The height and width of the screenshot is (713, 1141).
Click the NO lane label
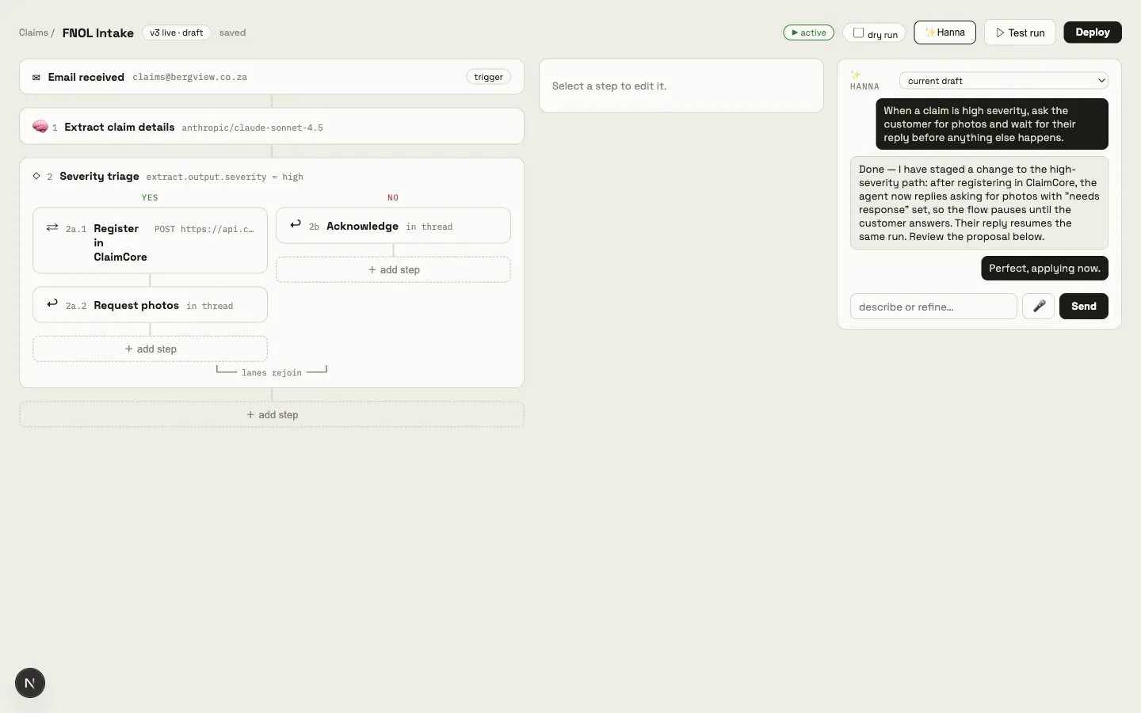coord(393,197)
